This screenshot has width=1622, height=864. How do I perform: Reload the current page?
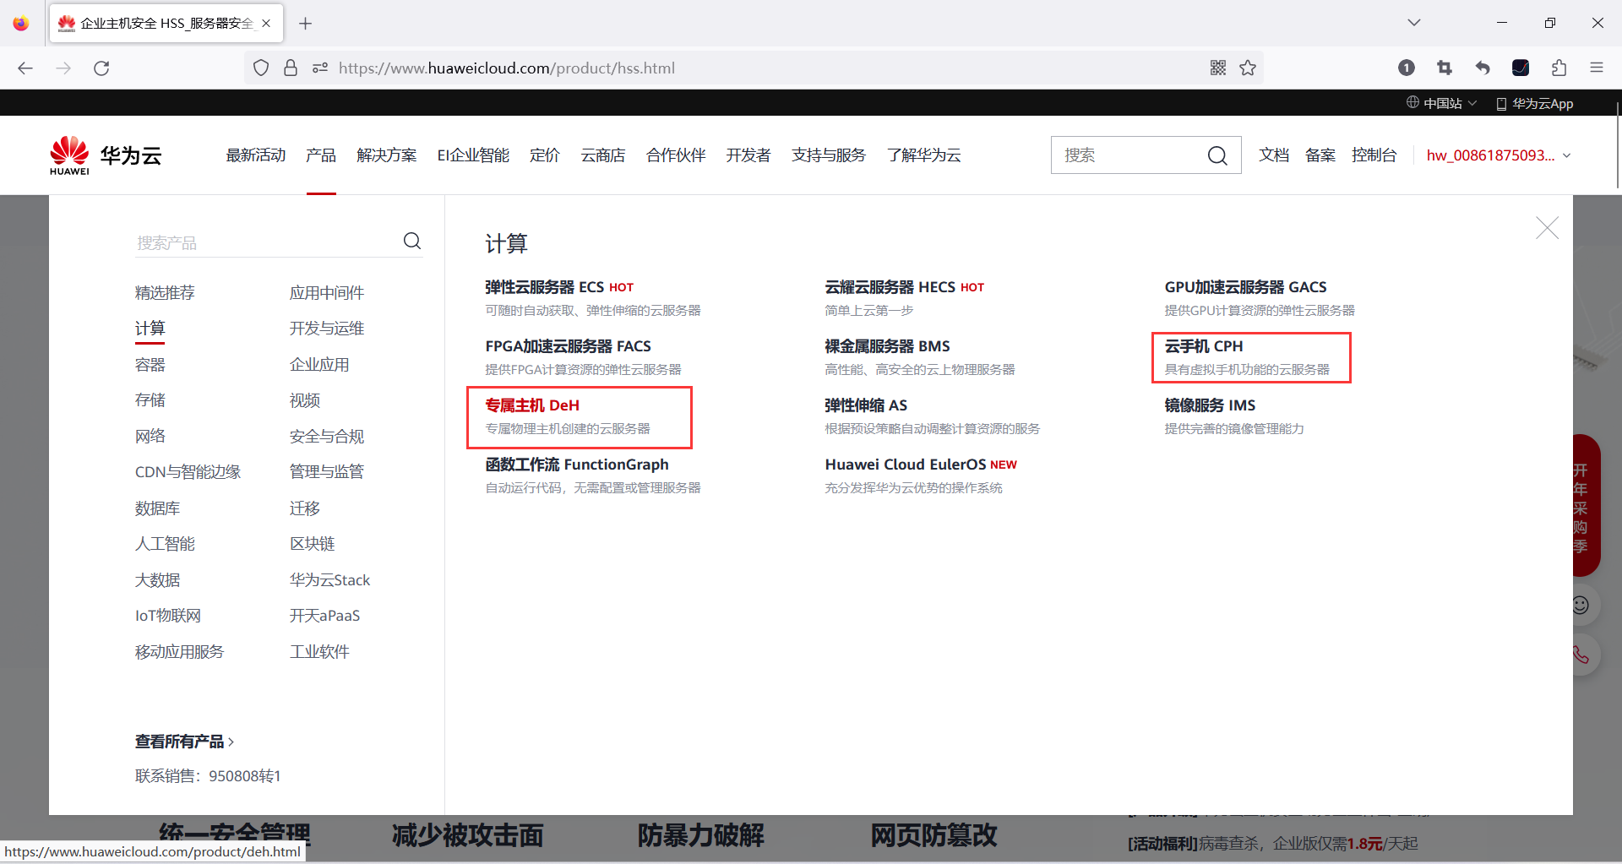(101, 68)
